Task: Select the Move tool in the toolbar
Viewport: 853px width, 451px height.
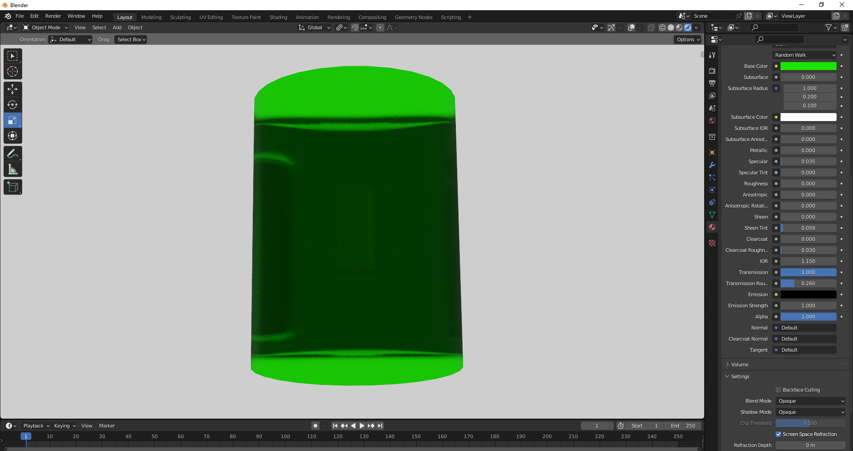Action: pos(12,89)
